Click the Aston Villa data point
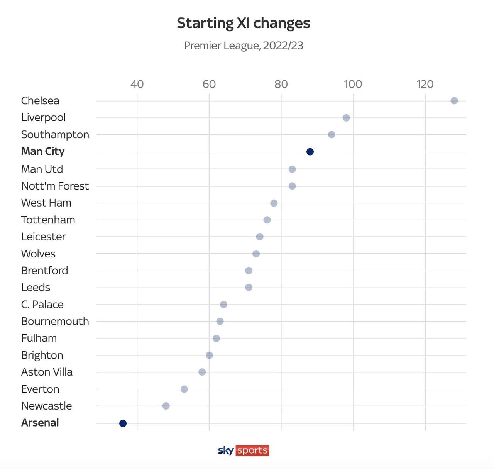The width and height of the screenshot is (494, 469). tap(202, 372)
